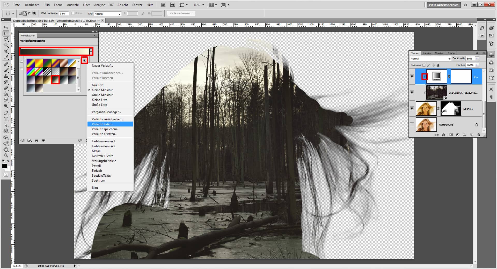Open the zoom level dropdown showing 82%
The image size is (497, 269).
[203, 4]
